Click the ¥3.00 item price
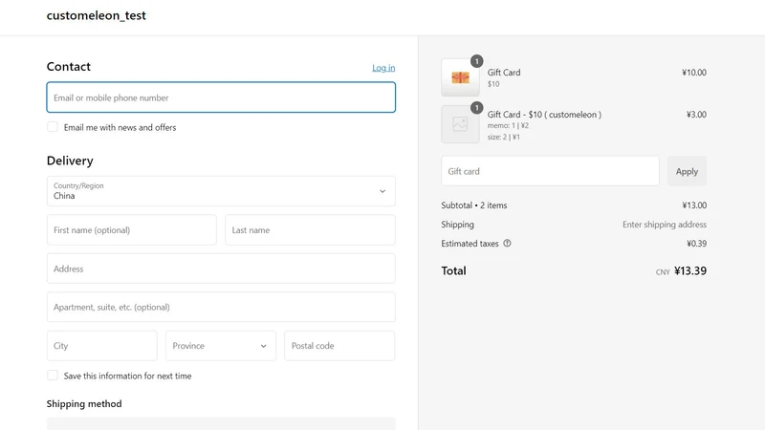The height and width of the screenshot is (430, 765). click(696, 115)
